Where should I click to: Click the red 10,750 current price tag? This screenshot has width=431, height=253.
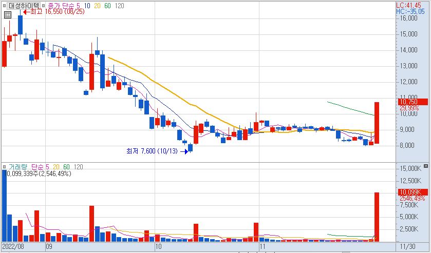click(x=413, y=102)
